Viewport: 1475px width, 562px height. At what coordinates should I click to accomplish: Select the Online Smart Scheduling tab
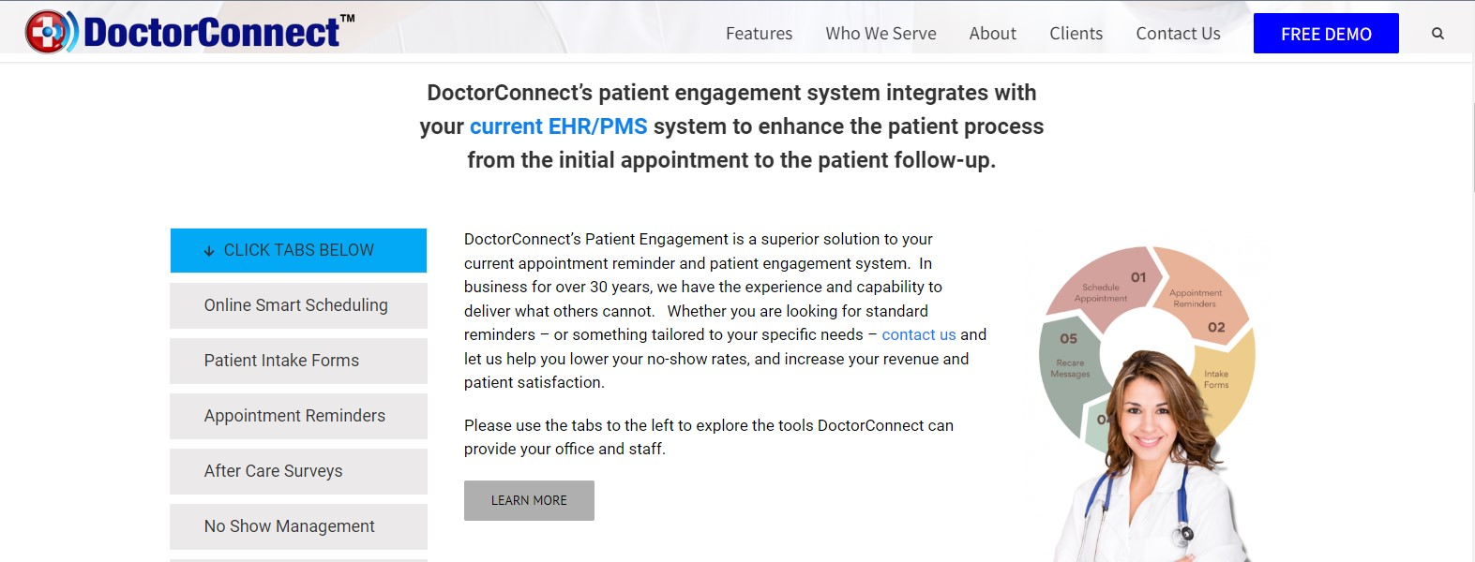click(298, 305)
